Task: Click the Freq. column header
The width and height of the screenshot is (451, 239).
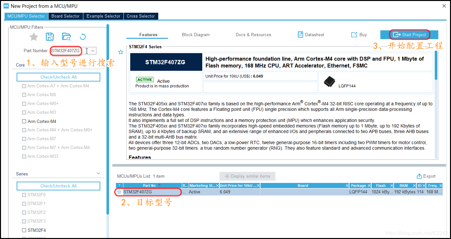Action: [x=434, y=186]
